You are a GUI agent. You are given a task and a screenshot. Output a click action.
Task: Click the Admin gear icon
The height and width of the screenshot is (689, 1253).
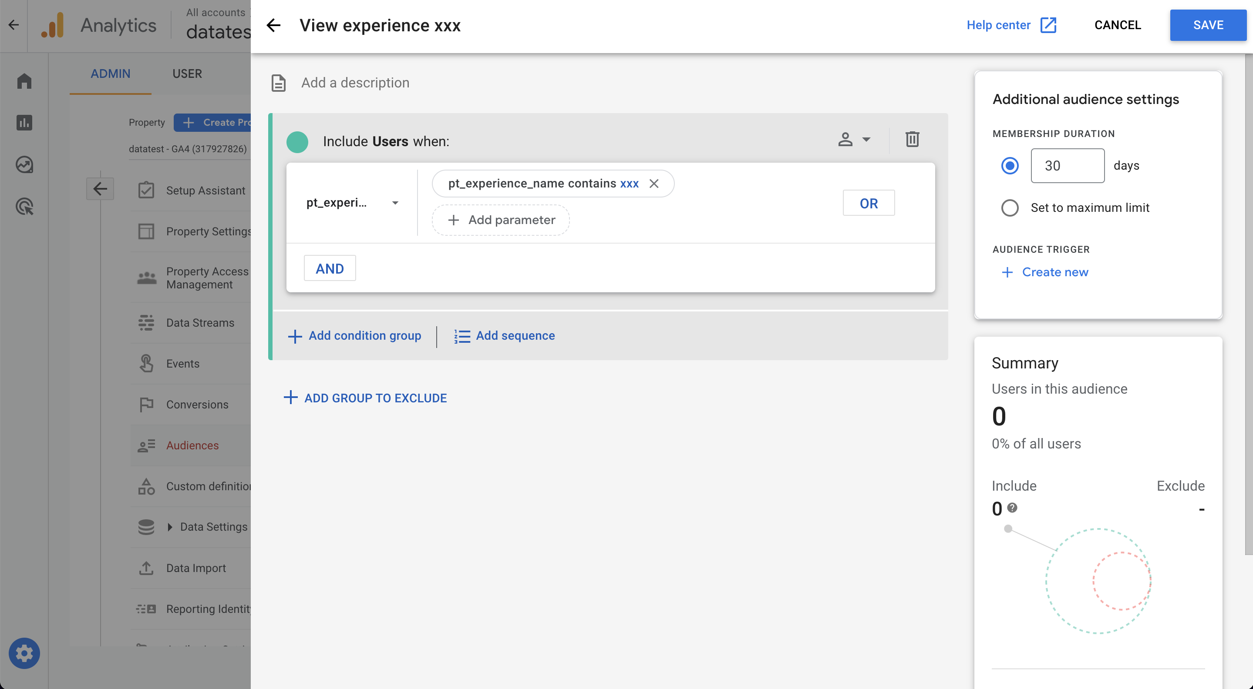tap(24, 653)
